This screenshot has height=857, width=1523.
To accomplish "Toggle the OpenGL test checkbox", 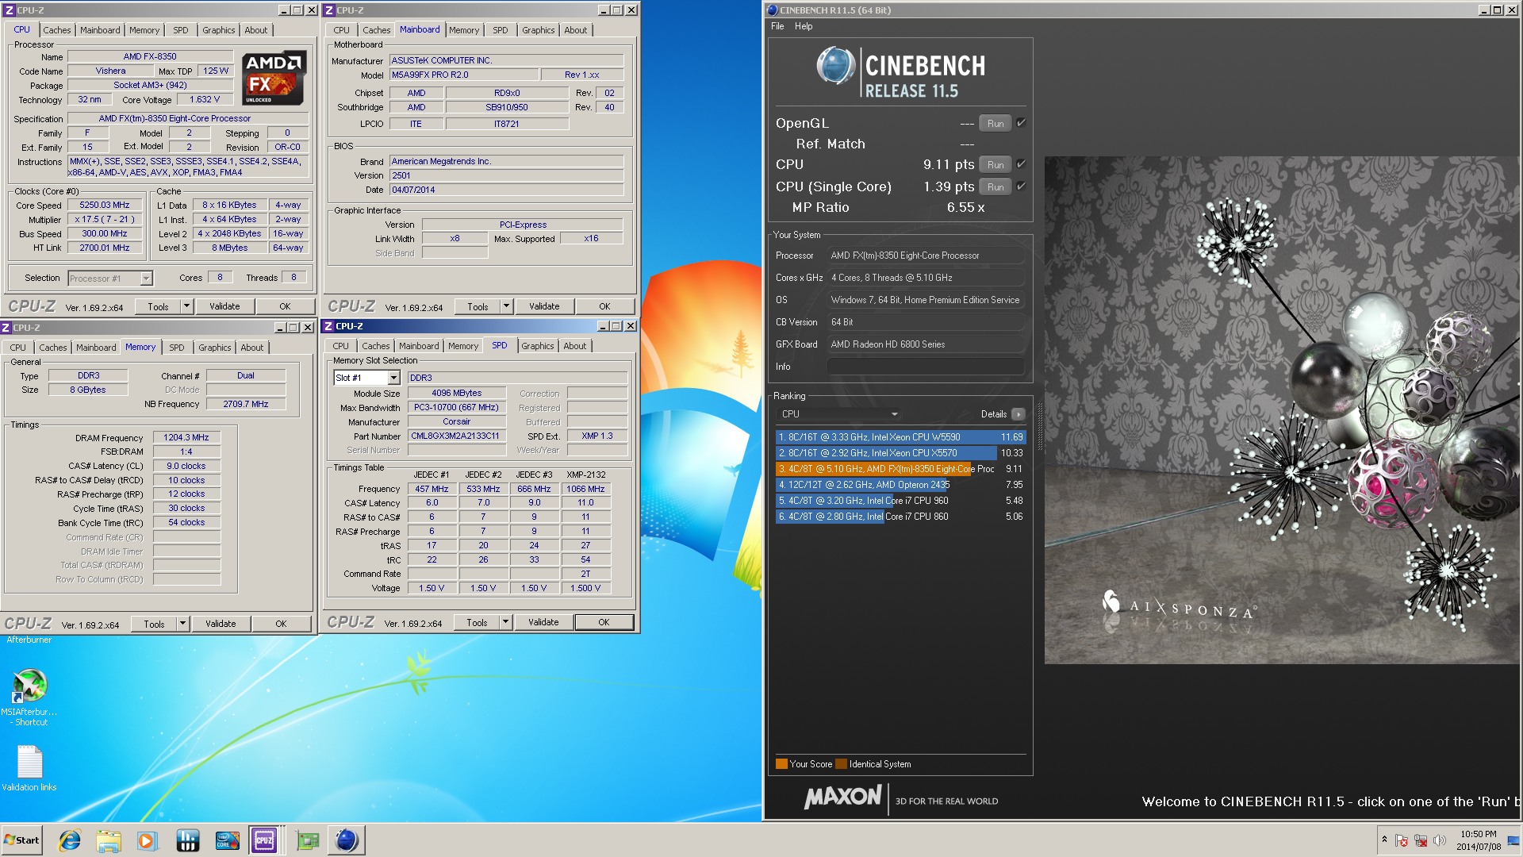I will click(1022, 123).
